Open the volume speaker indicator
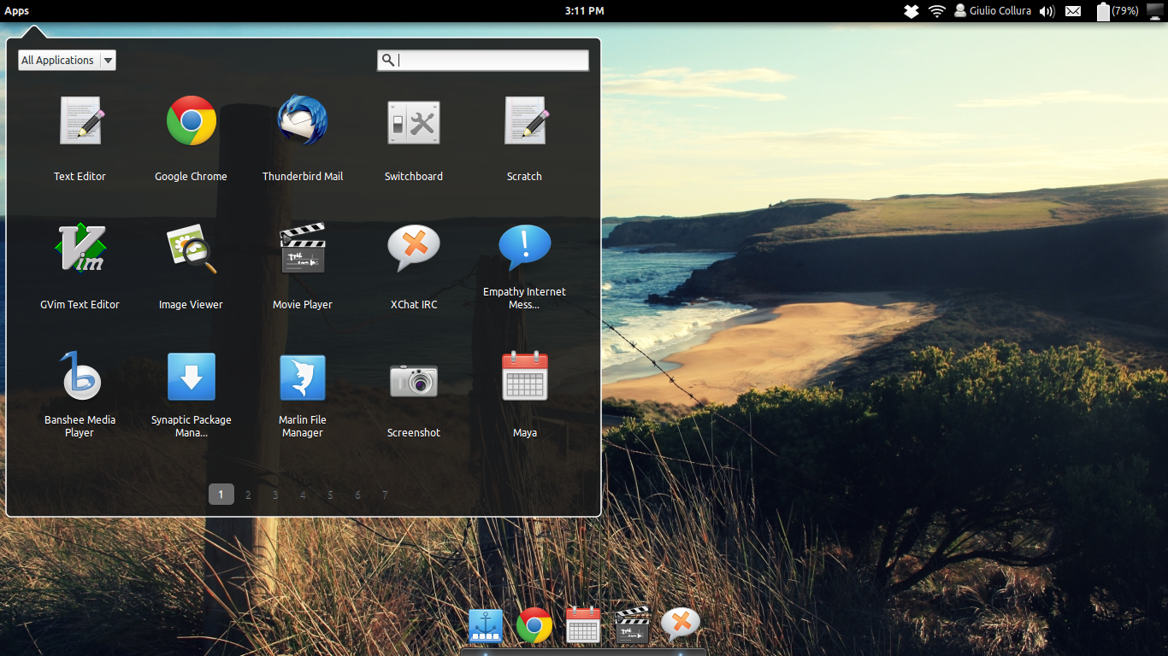 pos(1047,11)
